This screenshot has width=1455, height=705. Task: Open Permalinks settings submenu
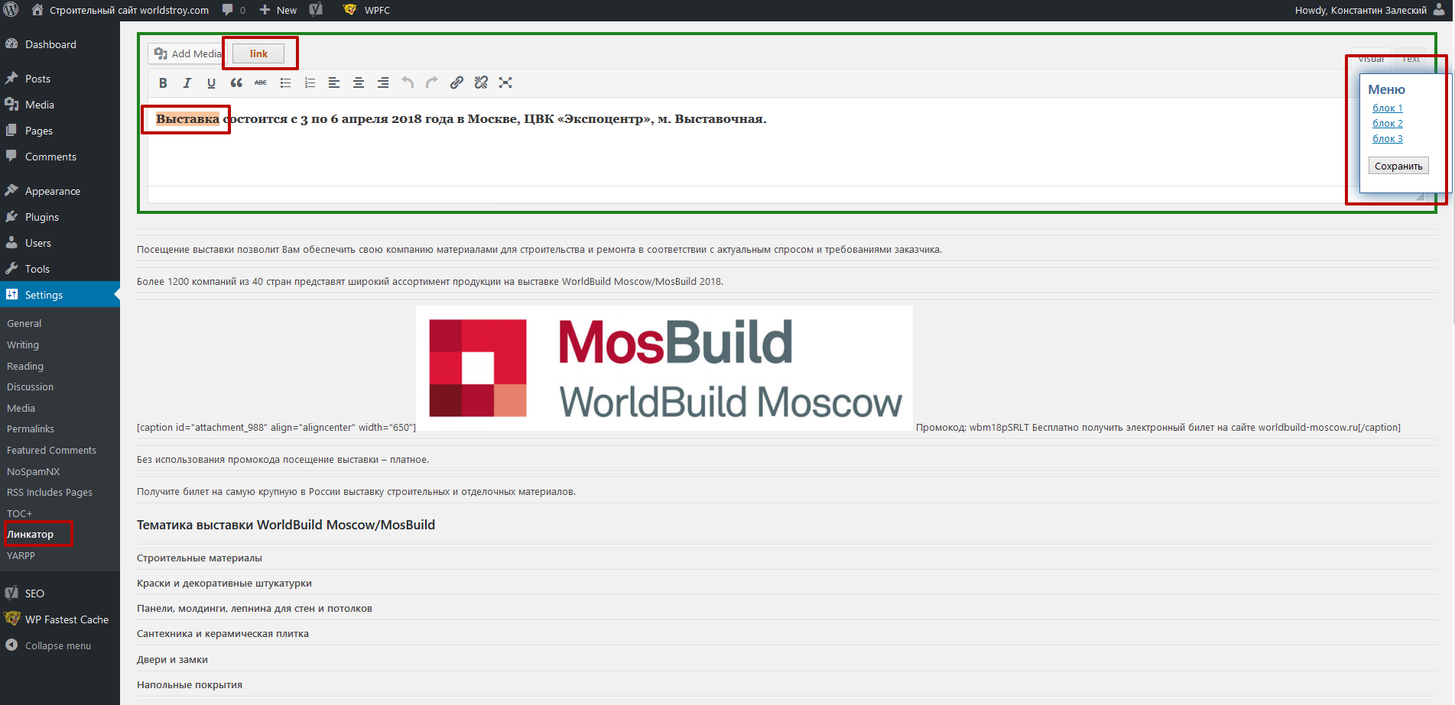pyautogui.click(x=31, y=429)
